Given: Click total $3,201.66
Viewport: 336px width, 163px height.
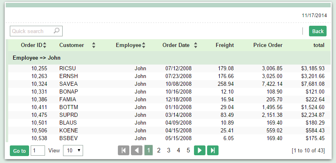Looking at the screenshot, I should pyautogui.click(x=313, y=76).
